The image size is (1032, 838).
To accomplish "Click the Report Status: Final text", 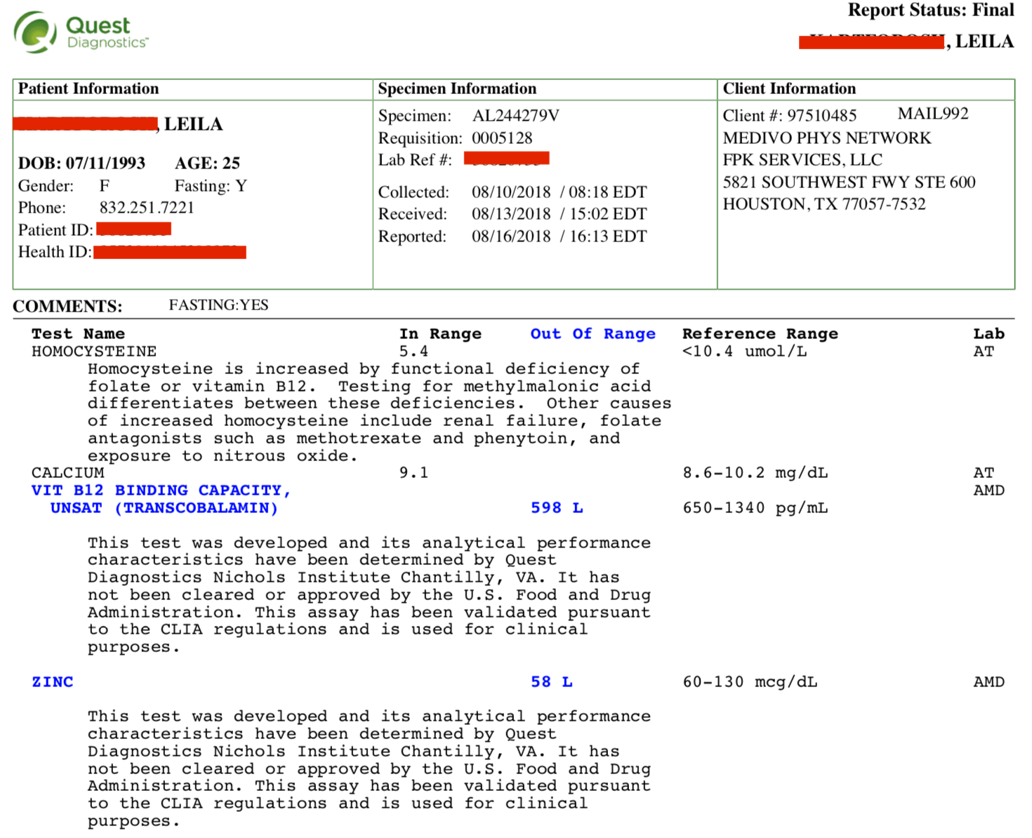I will point(931,10).
